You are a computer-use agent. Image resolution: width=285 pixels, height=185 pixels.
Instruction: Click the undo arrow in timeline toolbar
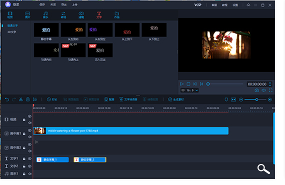coord(7,99)
